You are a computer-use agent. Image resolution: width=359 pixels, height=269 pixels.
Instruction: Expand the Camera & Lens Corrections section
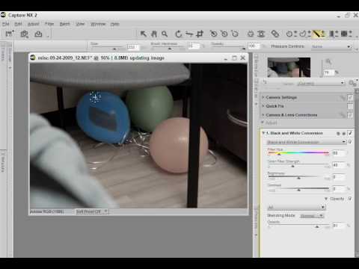[x=263, y=115]
